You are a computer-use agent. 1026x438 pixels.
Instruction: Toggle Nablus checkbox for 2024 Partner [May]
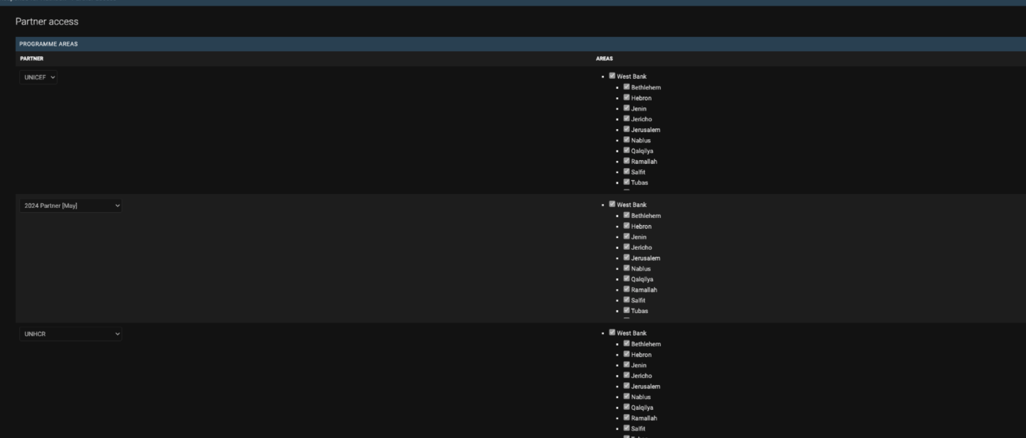626,268
